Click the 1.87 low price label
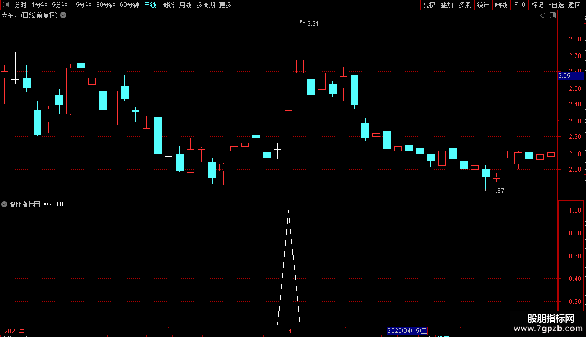The image size is (586, 337). point(498,191)
